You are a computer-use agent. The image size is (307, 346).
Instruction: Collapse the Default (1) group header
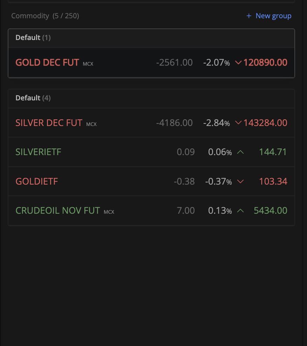(33, 38)
